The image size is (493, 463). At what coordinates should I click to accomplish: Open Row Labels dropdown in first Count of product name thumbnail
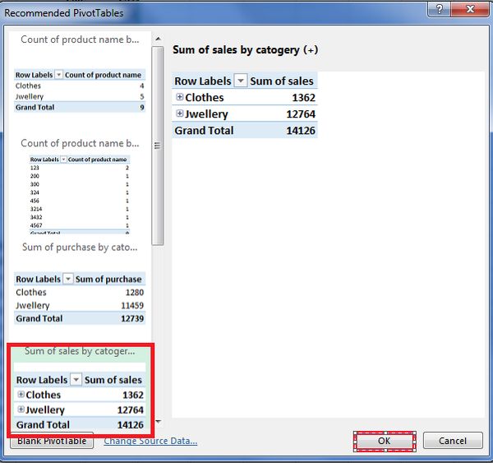pyautogui.click(x=58, y=75)
